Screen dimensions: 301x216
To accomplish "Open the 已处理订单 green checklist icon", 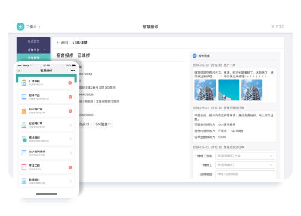I will tap(24, 125).
